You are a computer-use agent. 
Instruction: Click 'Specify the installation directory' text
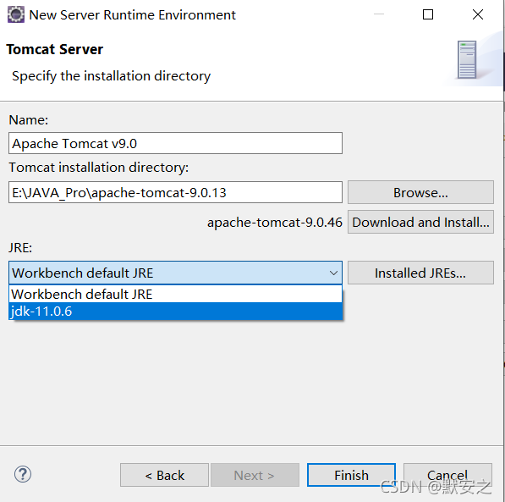[111, 76]
